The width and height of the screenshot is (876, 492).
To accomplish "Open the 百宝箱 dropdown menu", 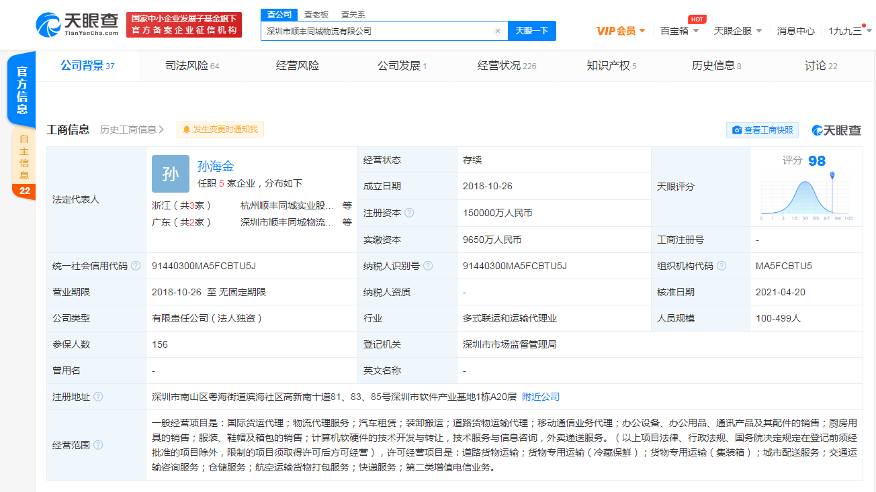I will (680, 31).
